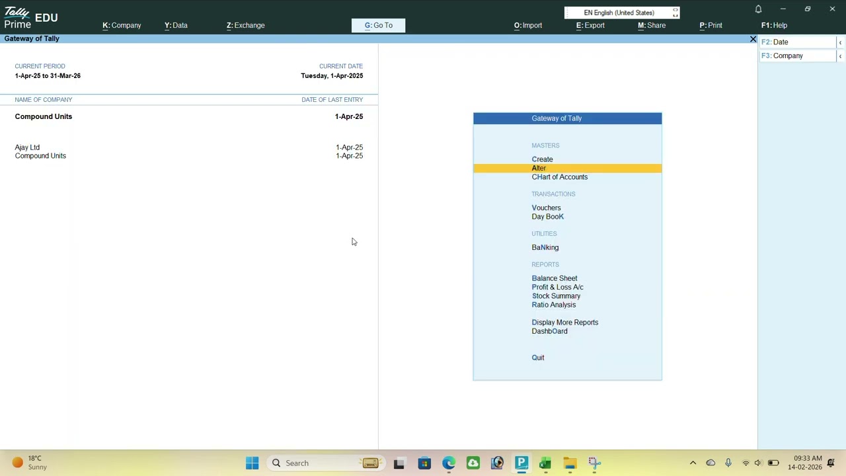Screen dimensions: 846x476
Task: Open Ratio Analysis report
Action: tap(553, 305)
